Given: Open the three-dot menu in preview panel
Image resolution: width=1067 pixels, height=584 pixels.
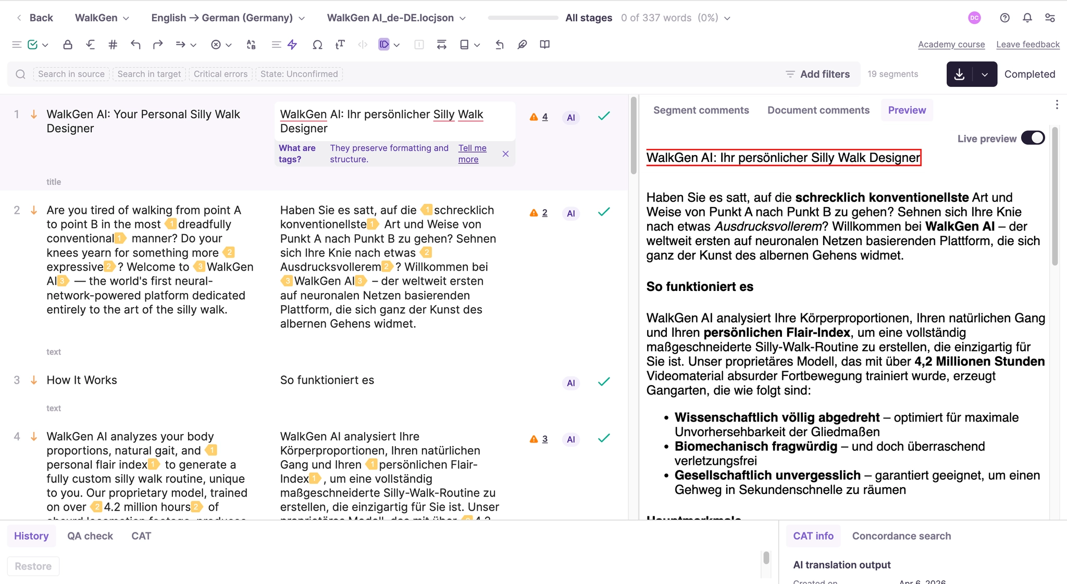Looking at the screenshot, I should tap(1057, 105).
